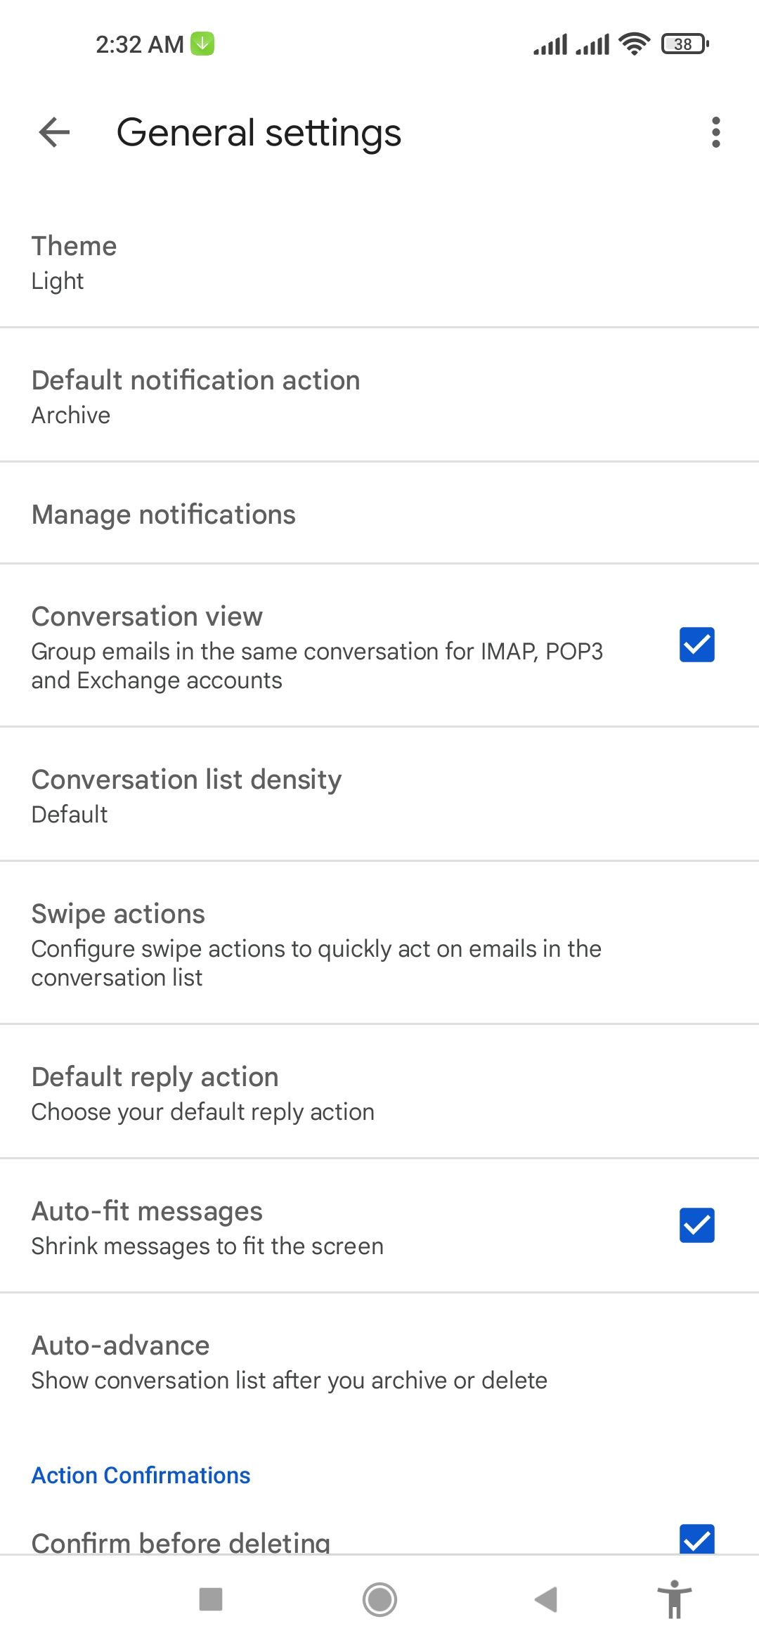Tap the Wi-Fi status icon
Viewport: 759px width, 1645px height.
tap(634, 44)
